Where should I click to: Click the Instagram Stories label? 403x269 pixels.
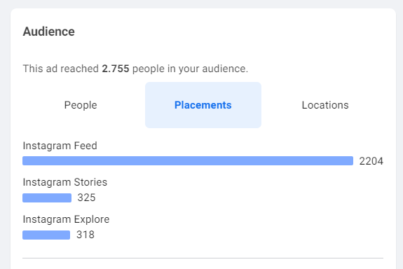[x=64, y=182]
